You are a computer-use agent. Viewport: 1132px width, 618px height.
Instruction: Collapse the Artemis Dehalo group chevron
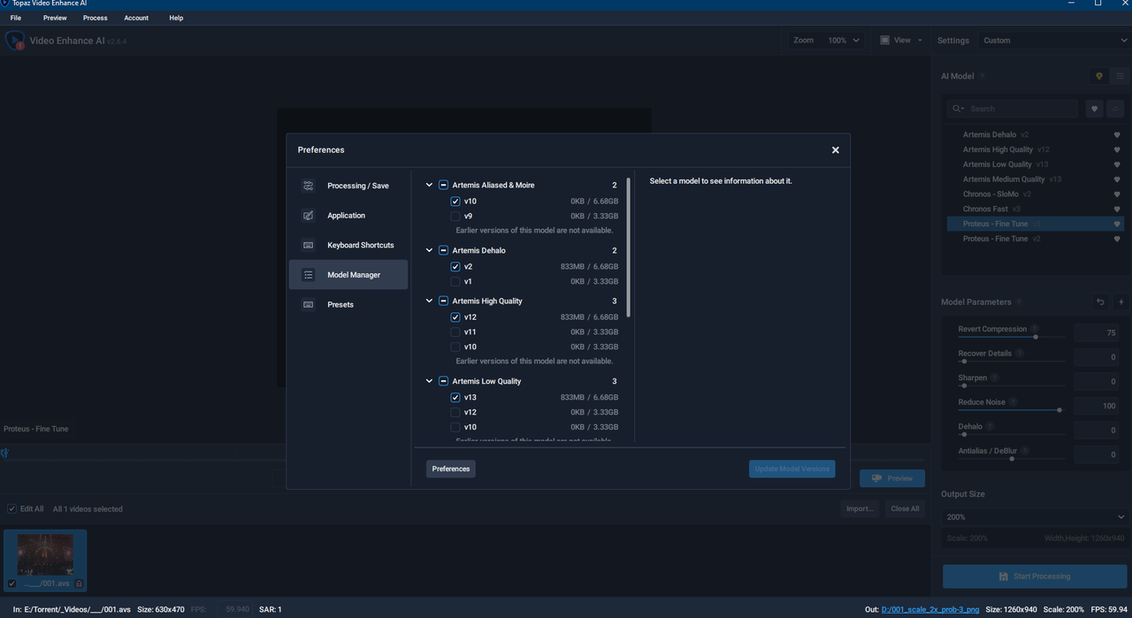click(430, 251)
